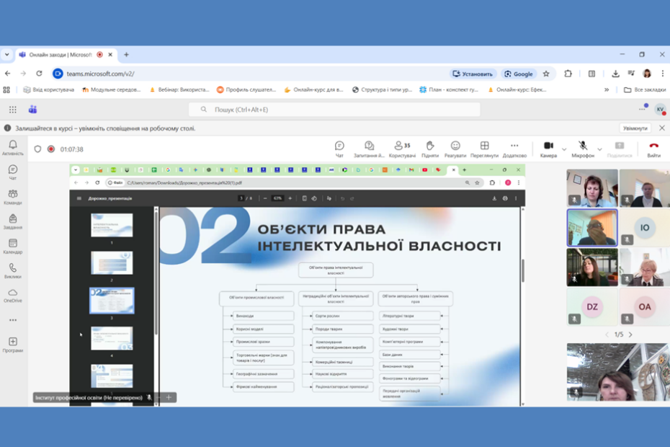Image resolution: width=670 pixels, height=447 pixels.
Task: Open the Переглянути view options
Action: pyautogui.click(x=484, y=149)
